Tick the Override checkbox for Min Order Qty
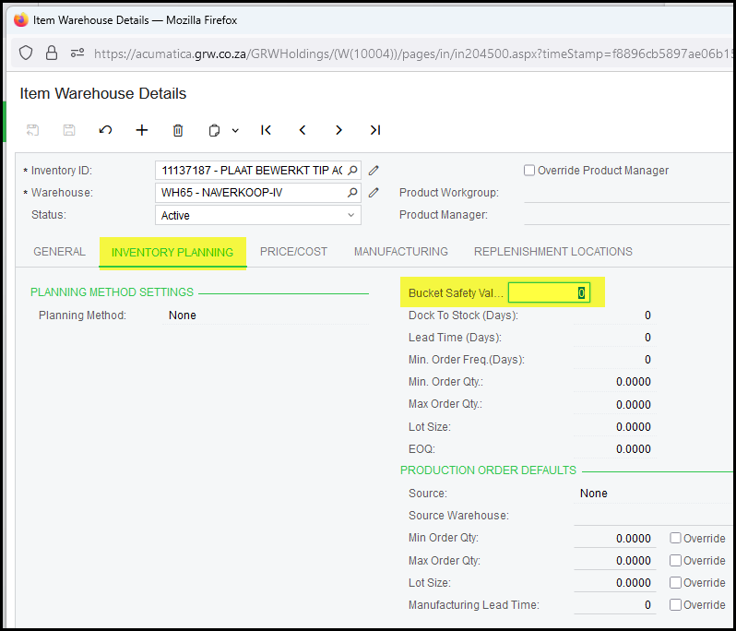 pos(676,538)
